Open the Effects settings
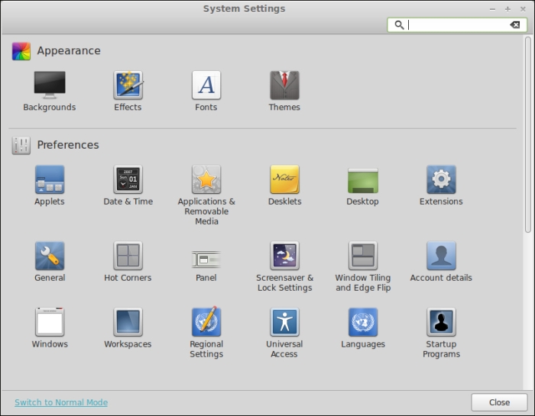 click(x=128, y=91)
